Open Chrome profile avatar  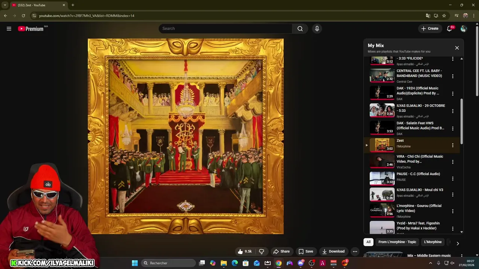pyautogui.click(x=465, y=16)
